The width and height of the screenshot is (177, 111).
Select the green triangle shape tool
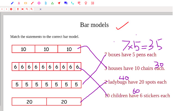coord(52,3)
